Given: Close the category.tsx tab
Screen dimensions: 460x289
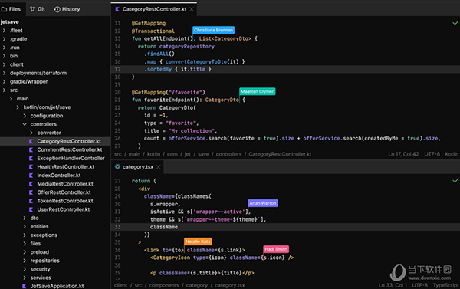Looking at the screenshot, I should (x=159, y=167).
